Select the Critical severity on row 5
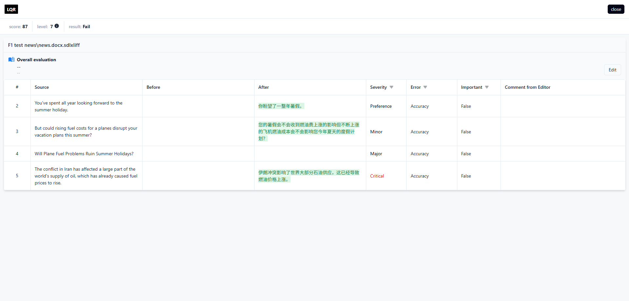Screen dimensions: 629x301 coord(377,176)
